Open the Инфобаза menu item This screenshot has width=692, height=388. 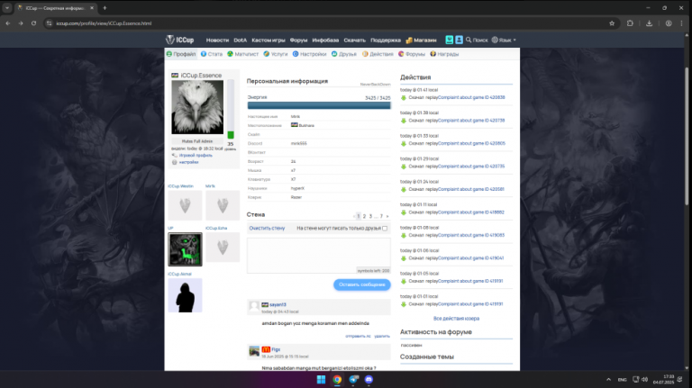coord(325,41)
